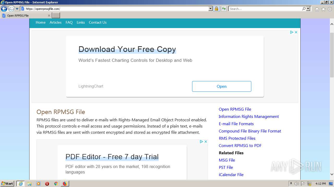The image size is (334, 187).
Task: Open the Home menu item
Action: point(40,22)
